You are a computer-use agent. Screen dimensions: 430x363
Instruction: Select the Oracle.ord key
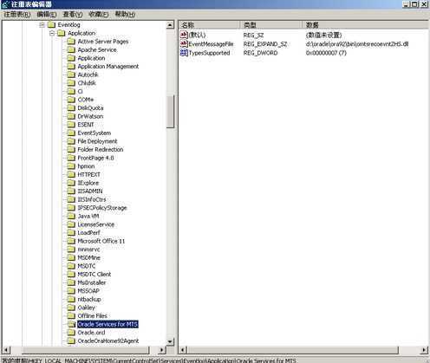pyautogui.click(x=91, y=333)
